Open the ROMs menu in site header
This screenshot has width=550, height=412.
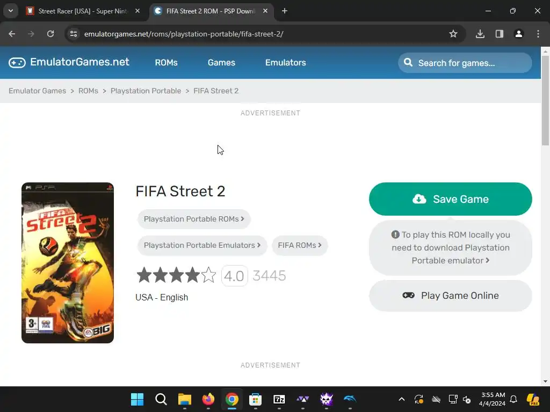[x=167, y=62]
